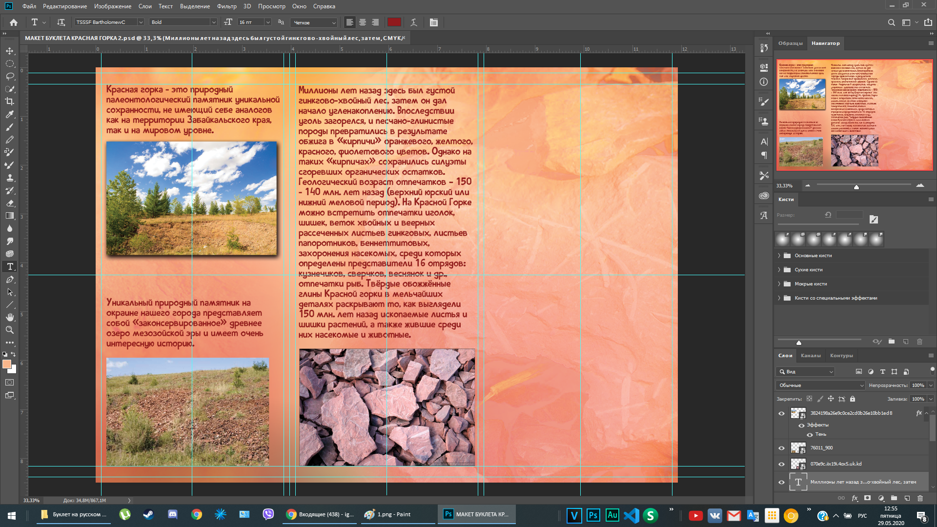The width and height of the screenshot is (937, 527).
Task: Open the Фильтр menu
Action: point(226,6)
